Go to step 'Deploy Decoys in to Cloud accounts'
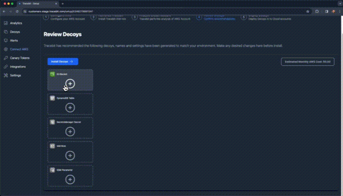 270,19
